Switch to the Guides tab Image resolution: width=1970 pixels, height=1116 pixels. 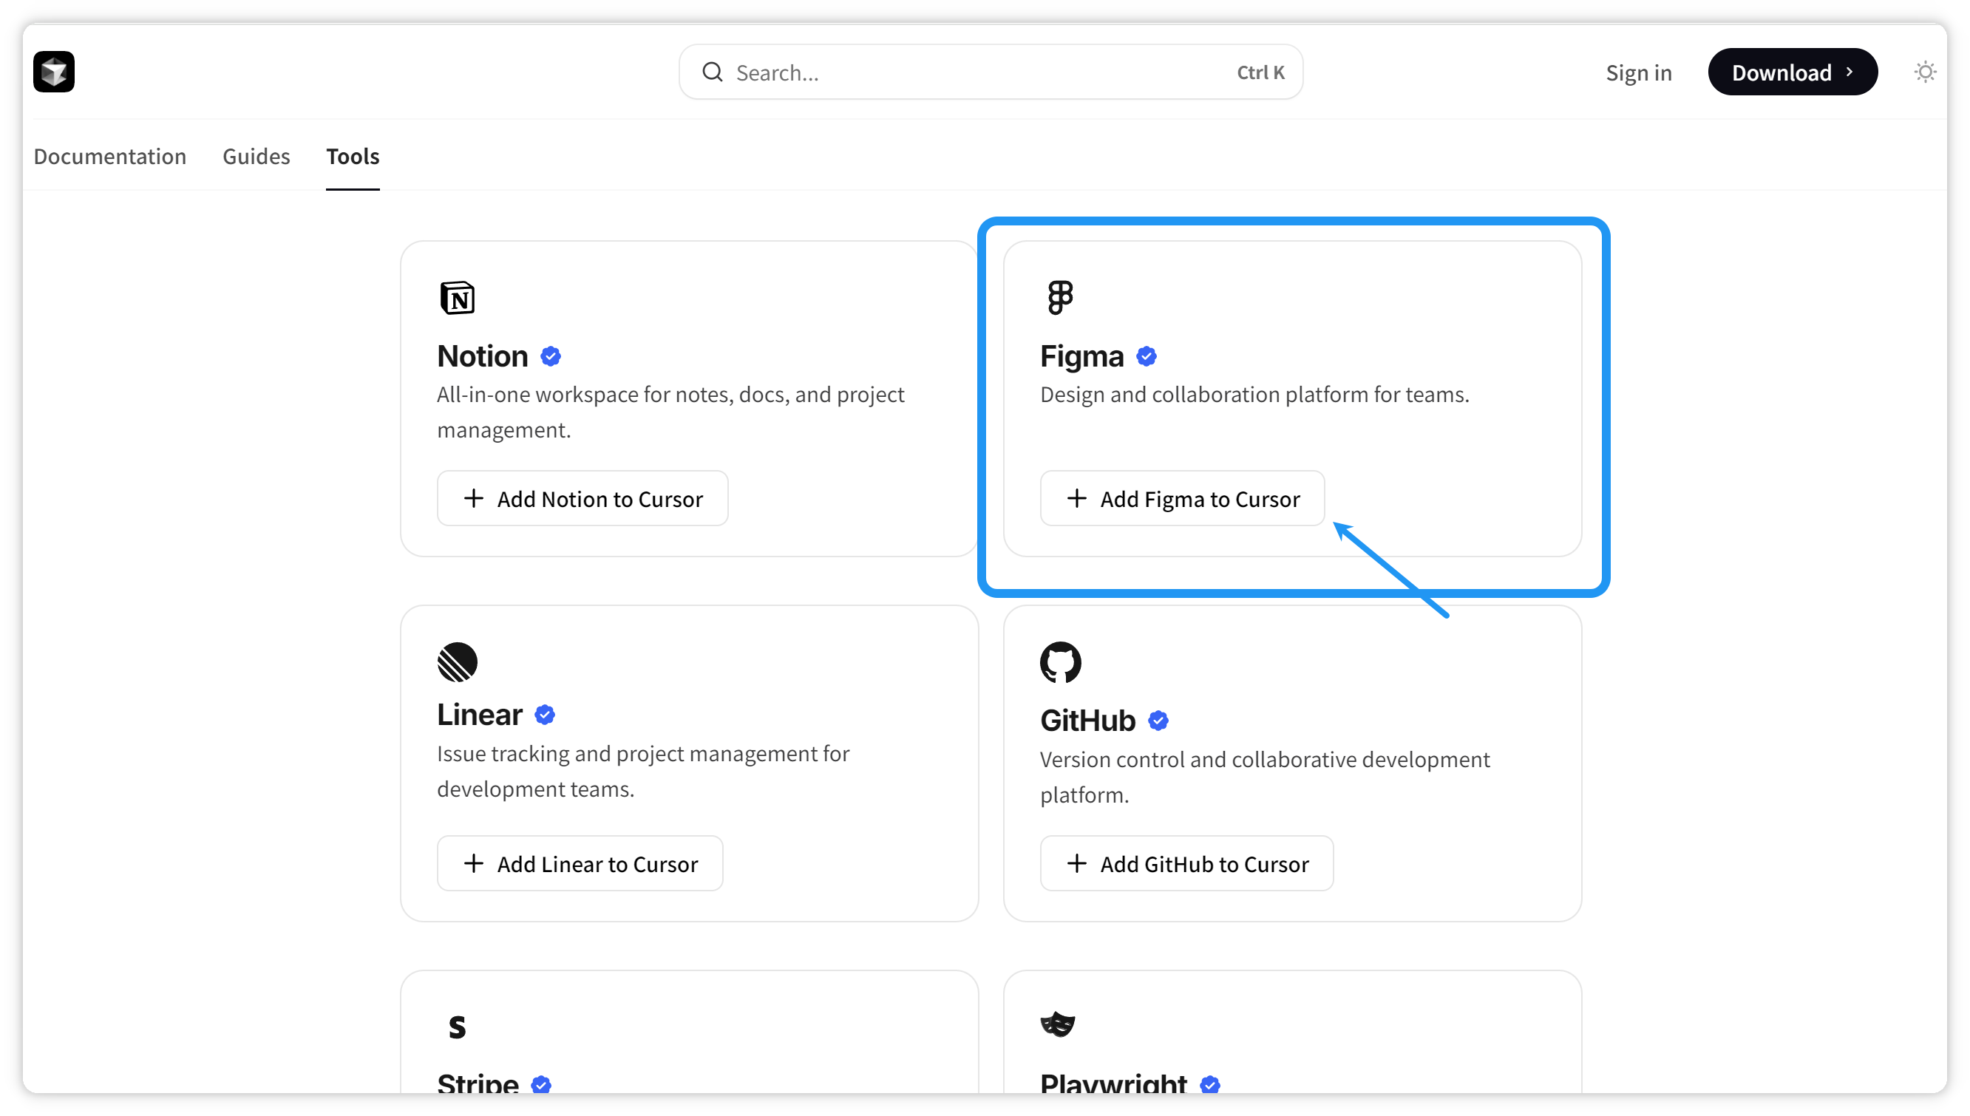[256, 157]
